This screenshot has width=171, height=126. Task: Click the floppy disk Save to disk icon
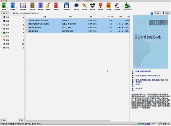[66, 5]
